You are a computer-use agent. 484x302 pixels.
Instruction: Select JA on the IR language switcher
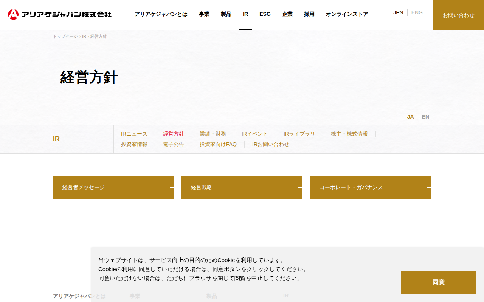click(x=410, y=117)
